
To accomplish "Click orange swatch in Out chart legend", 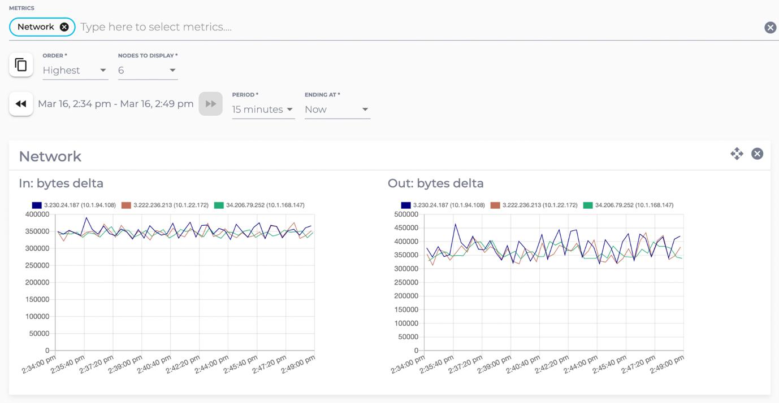I will [495, 205].
